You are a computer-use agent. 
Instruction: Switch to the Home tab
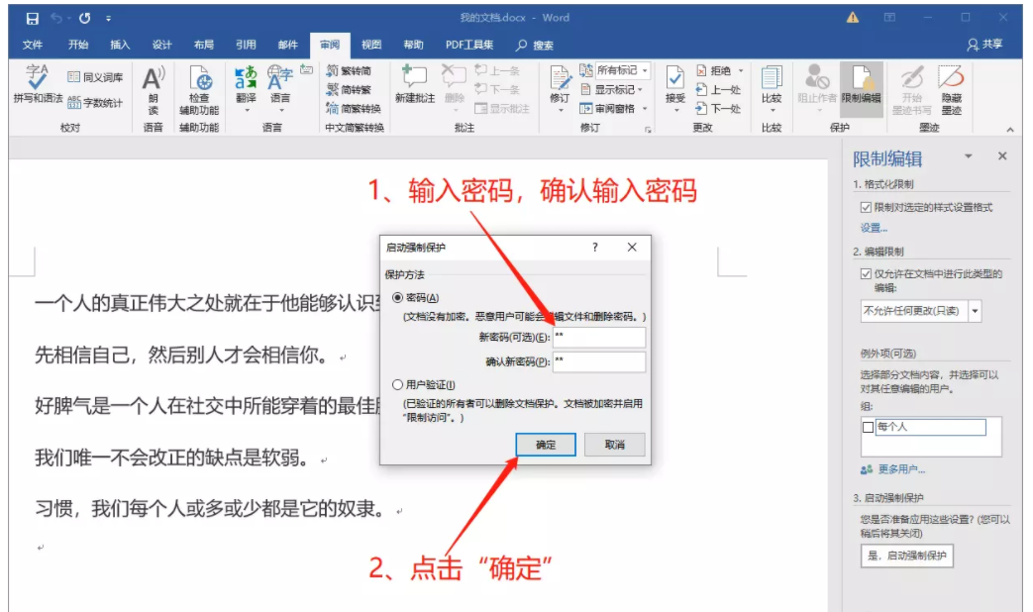click(x=77, y=45)
